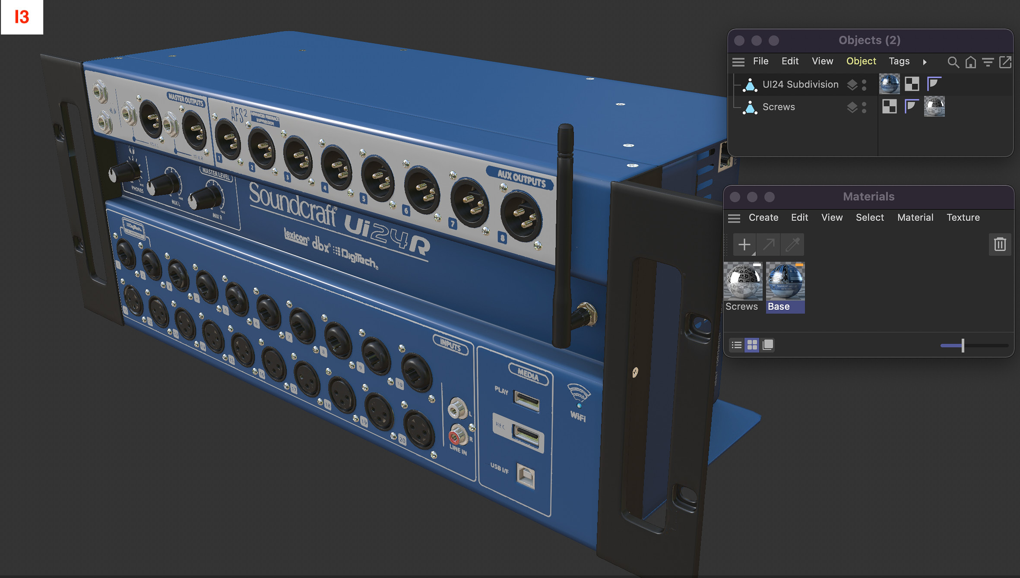Viewport: 1020px width, 578px height.
Task: Switch Materials panel to list view
Action: click(737, 345)
